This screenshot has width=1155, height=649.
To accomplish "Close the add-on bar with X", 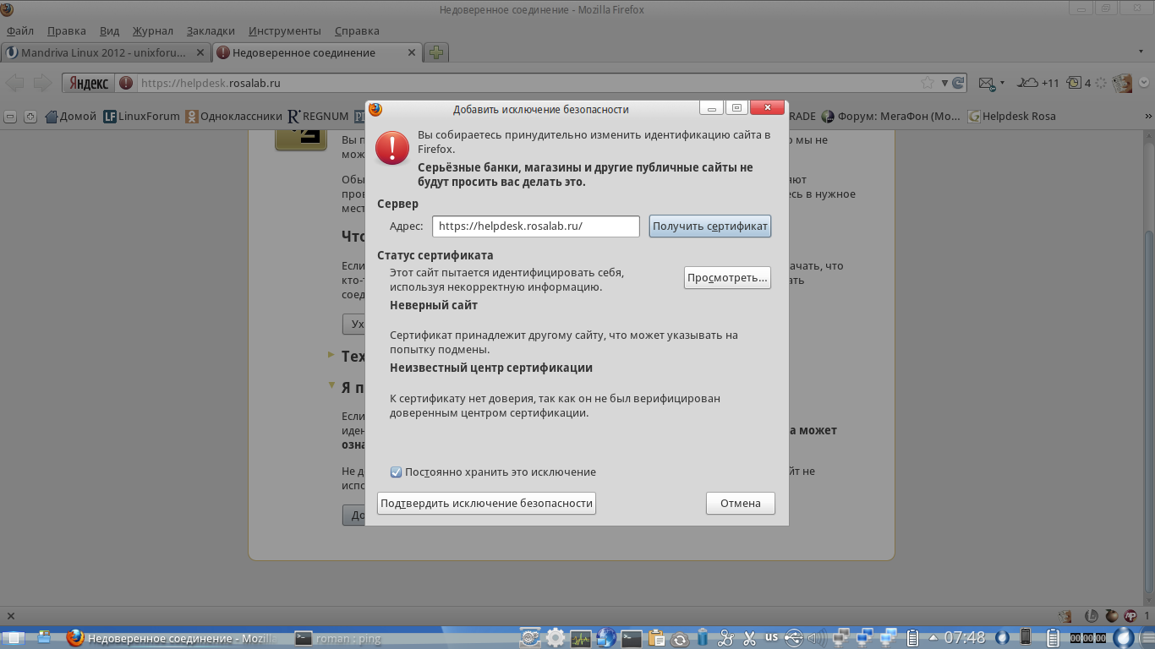I will pos(11,616).
